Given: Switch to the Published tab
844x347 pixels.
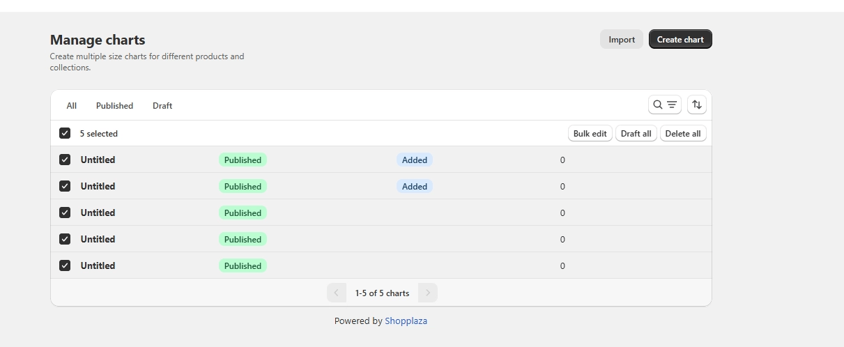Looking at the screenshot, I should click(x=114, y=106).
